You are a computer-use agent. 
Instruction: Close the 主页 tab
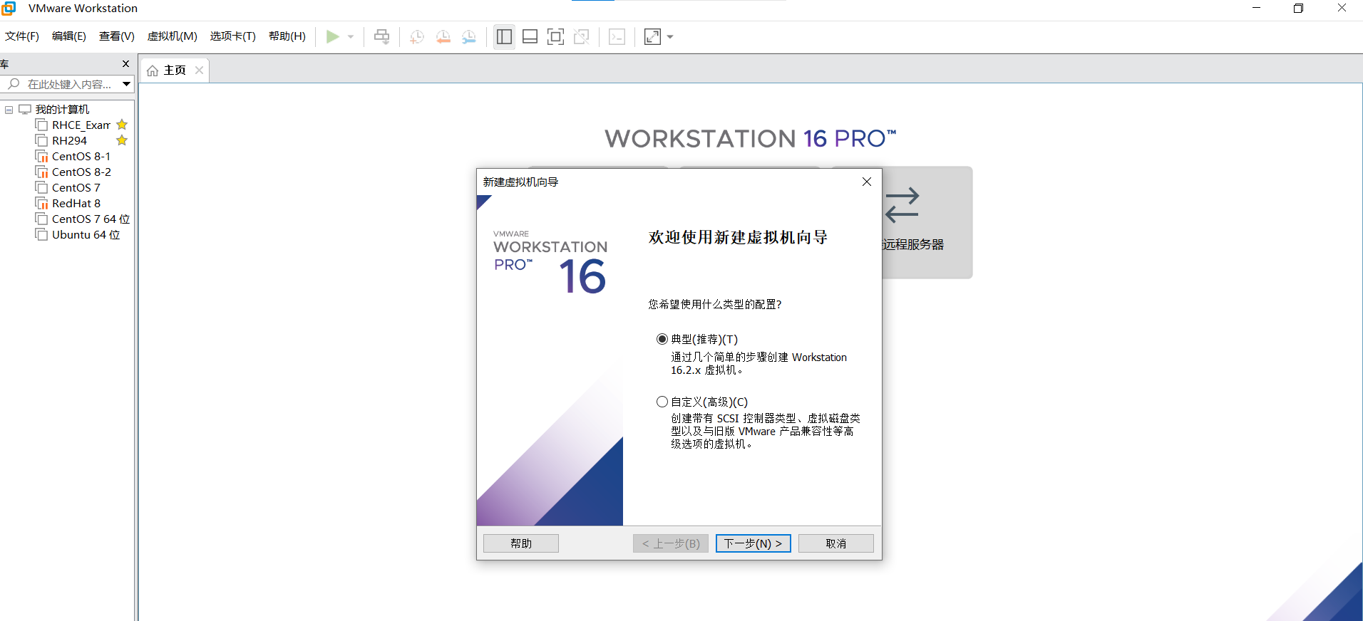[x=200, y=70]
